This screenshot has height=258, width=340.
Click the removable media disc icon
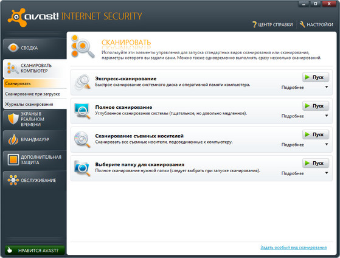pyautogui.click(x=82, y=139)
